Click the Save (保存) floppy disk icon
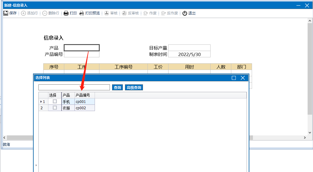 pos(6,13)
